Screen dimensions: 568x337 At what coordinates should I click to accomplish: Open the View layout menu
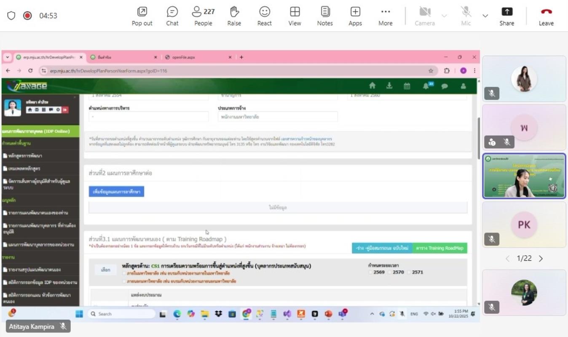pyautogui.click(x=295, y=16)
